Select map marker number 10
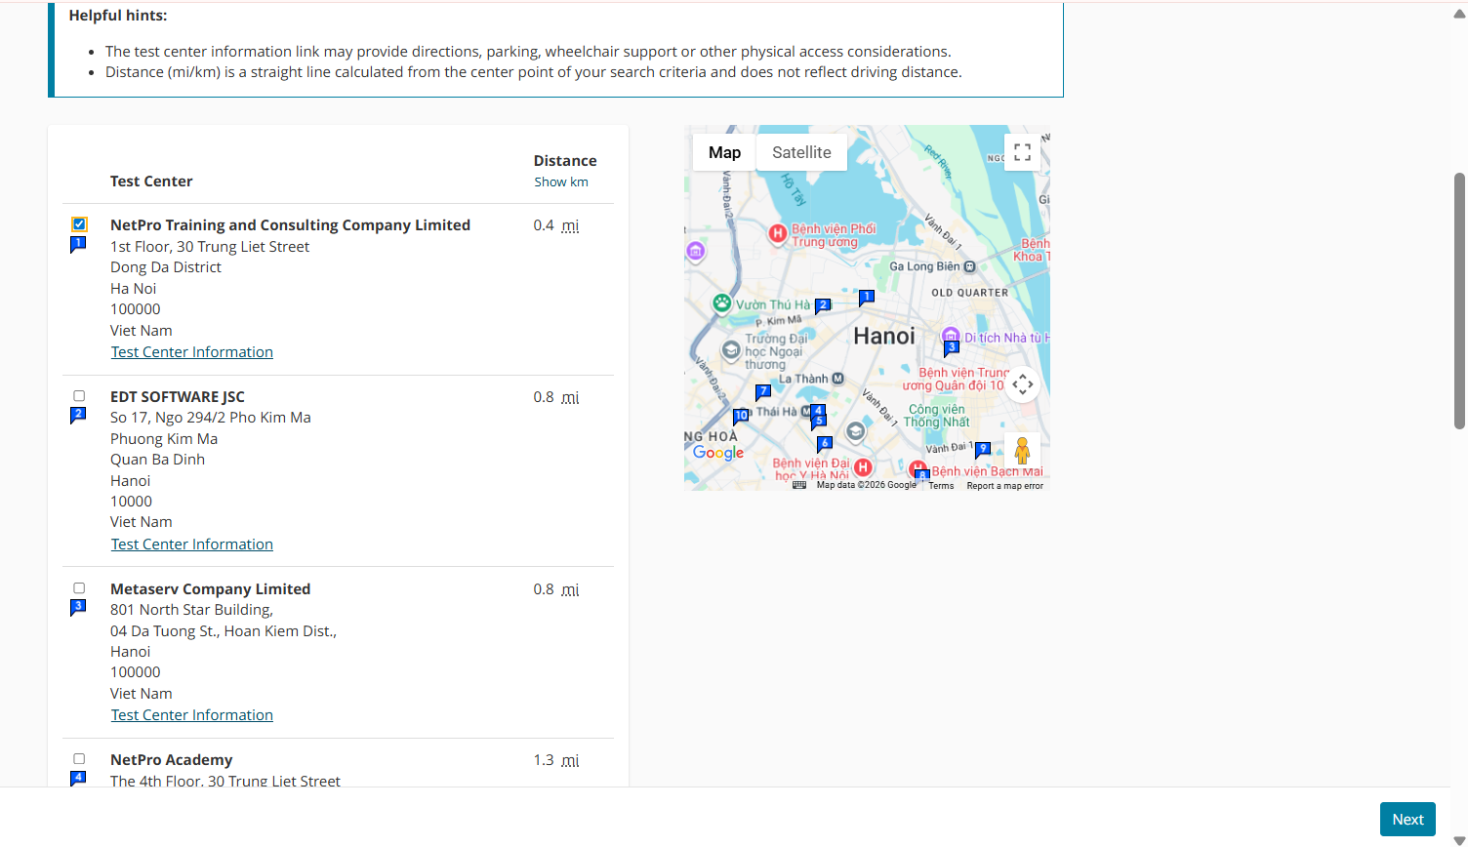The height and width of the screenshot is (847, 1468). (741, 416)
